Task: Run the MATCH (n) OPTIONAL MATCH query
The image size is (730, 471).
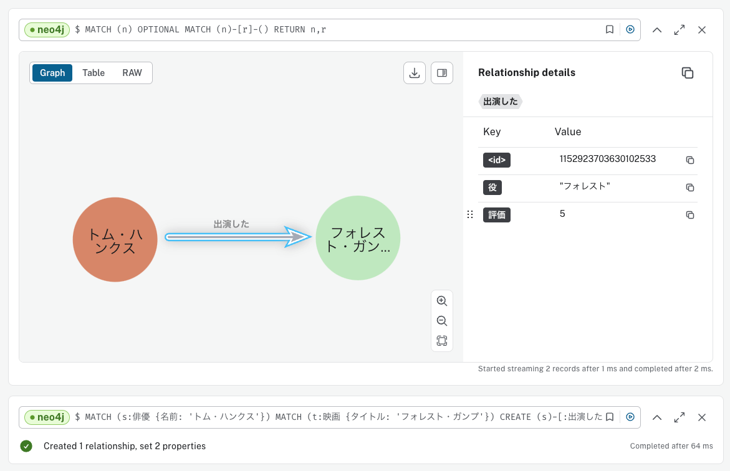Action: (x=630, y=29)
